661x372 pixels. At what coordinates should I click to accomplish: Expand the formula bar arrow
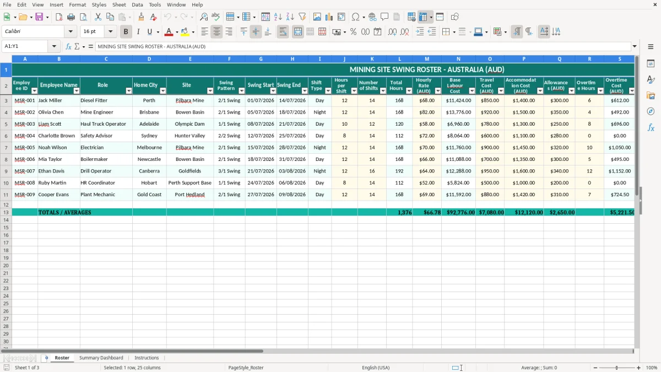635,46
